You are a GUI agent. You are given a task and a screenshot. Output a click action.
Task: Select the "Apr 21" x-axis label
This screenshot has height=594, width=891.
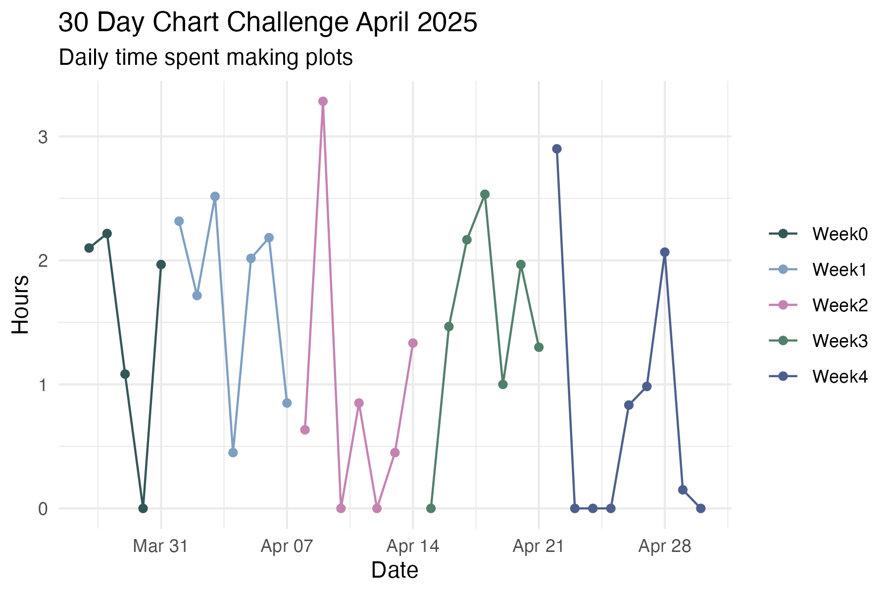click(539, 546)
